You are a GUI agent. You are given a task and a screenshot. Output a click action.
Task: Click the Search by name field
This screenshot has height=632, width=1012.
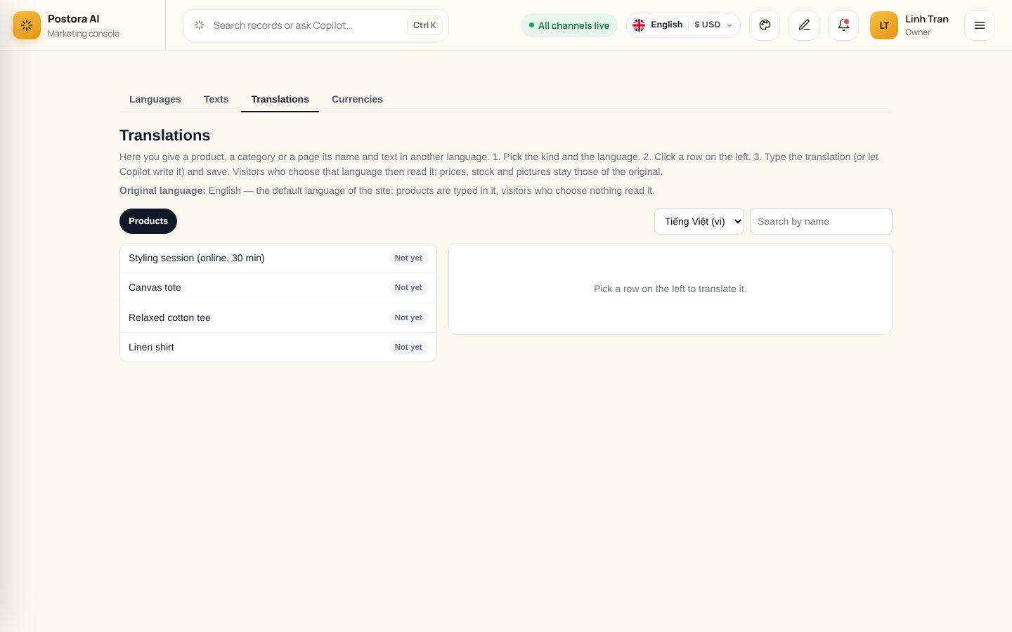point(821,221)
